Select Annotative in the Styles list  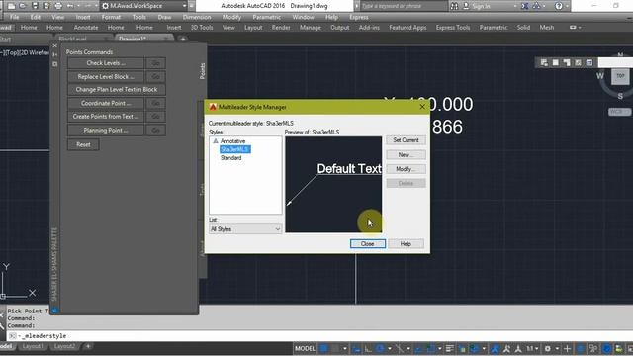point(233,141)
